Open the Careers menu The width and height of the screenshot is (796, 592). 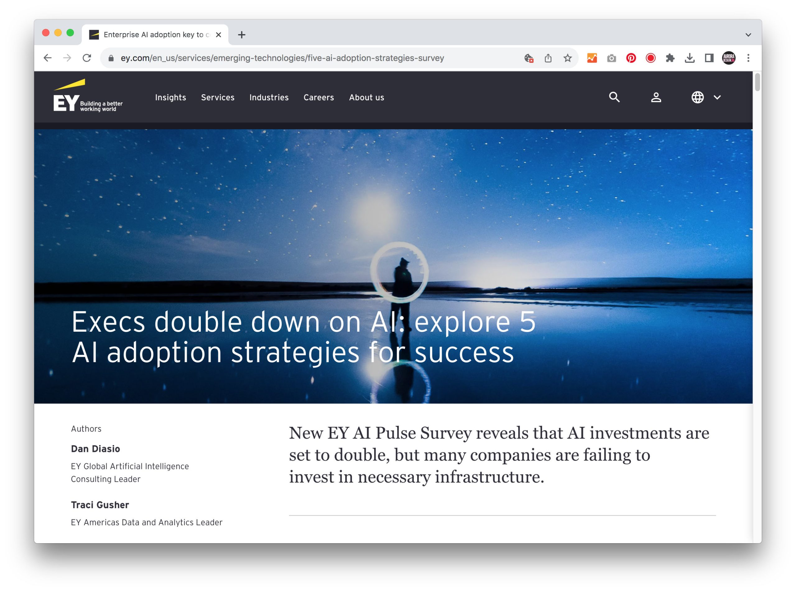[318, 98]
